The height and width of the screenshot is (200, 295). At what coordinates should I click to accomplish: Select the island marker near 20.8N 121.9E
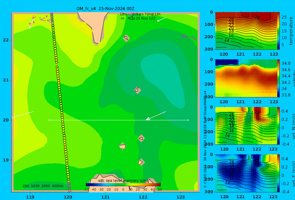coord(137,90)
